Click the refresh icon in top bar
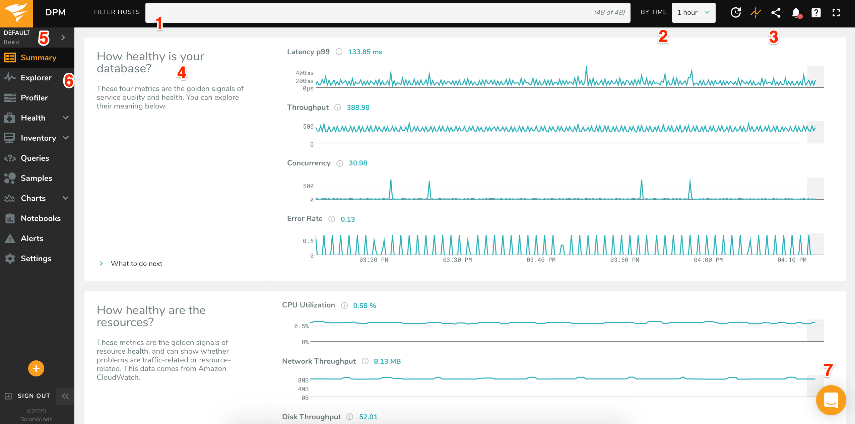 click(x=735, y=13)
